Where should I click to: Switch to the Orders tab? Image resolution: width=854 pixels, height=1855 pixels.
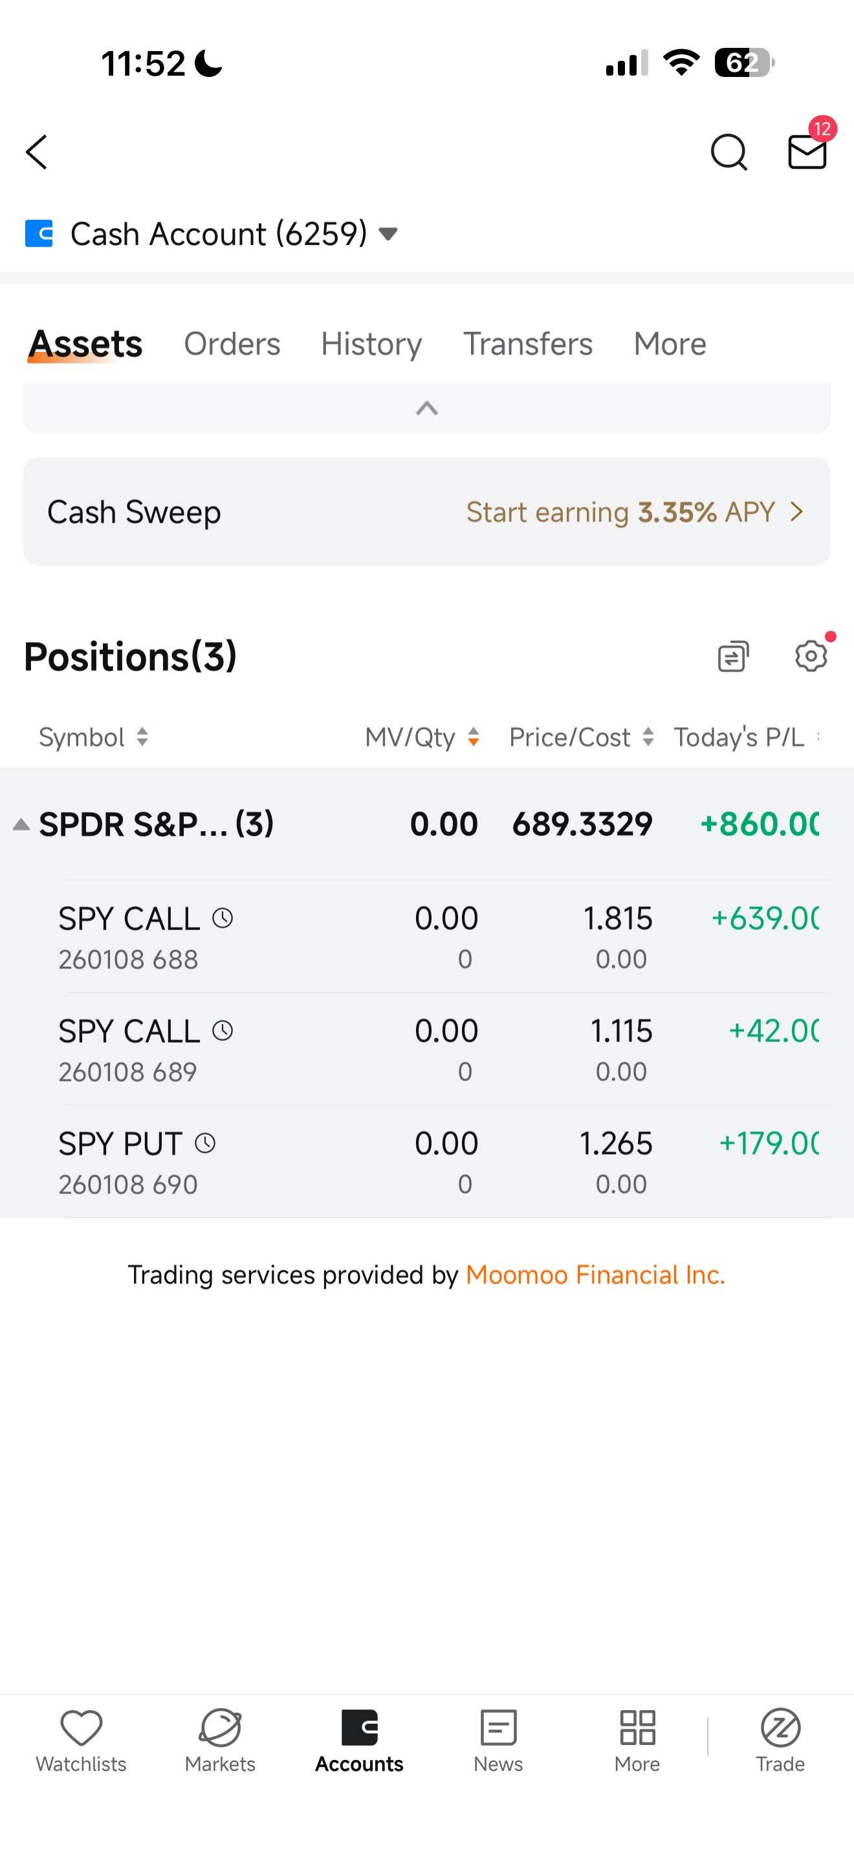click(232, 344)
